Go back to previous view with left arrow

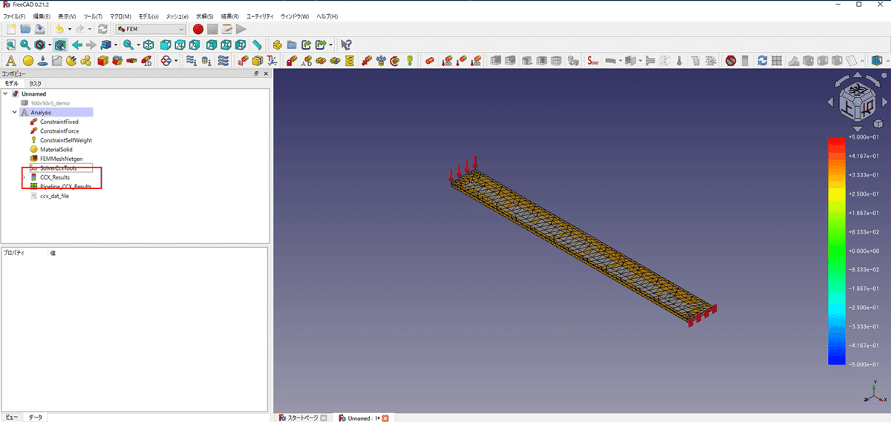pyautogui.click(x=77, y=44)
